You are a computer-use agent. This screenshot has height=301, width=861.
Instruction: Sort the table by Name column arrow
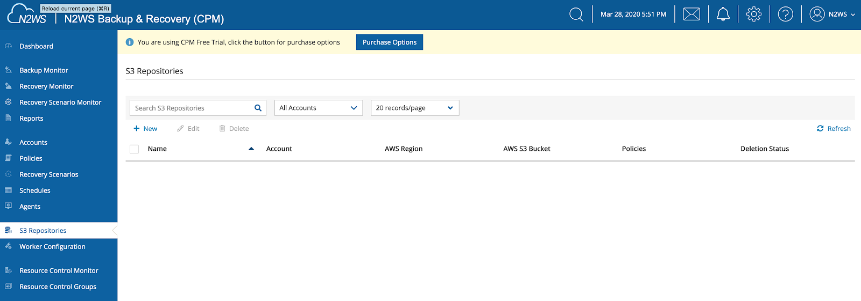(x=251, y=149)
